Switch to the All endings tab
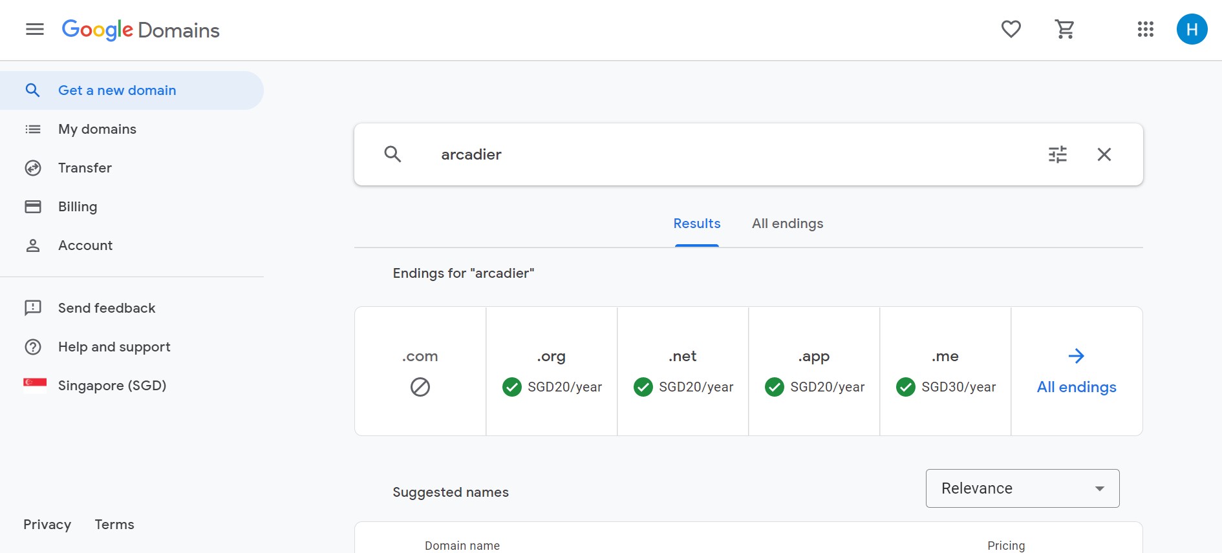 pyautogui.click(x=787, y=224)
